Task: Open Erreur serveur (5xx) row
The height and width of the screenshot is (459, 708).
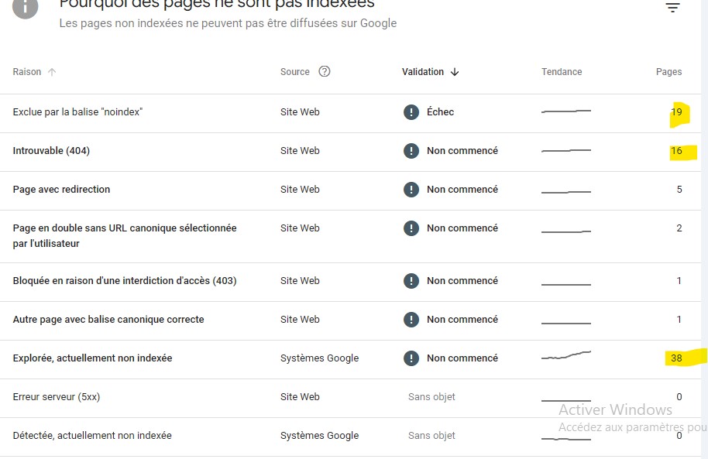Action: tap(350, 398)
